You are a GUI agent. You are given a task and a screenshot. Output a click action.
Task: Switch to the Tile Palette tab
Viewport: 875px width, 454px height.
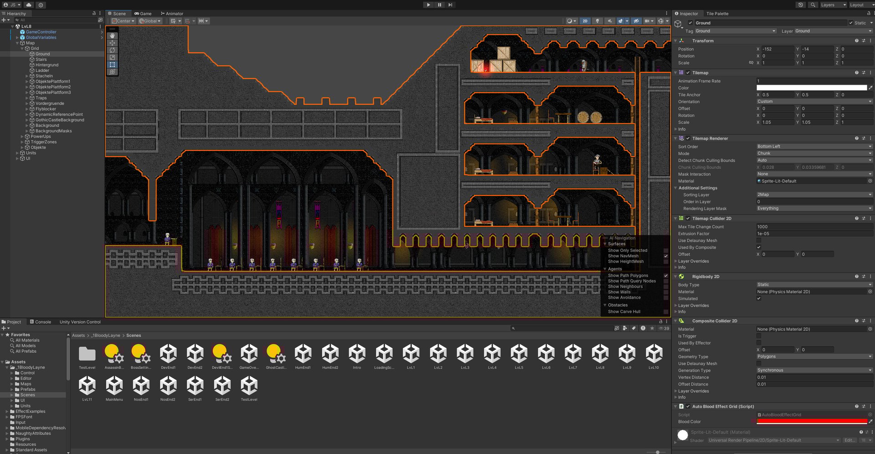(x=717, y=14)
